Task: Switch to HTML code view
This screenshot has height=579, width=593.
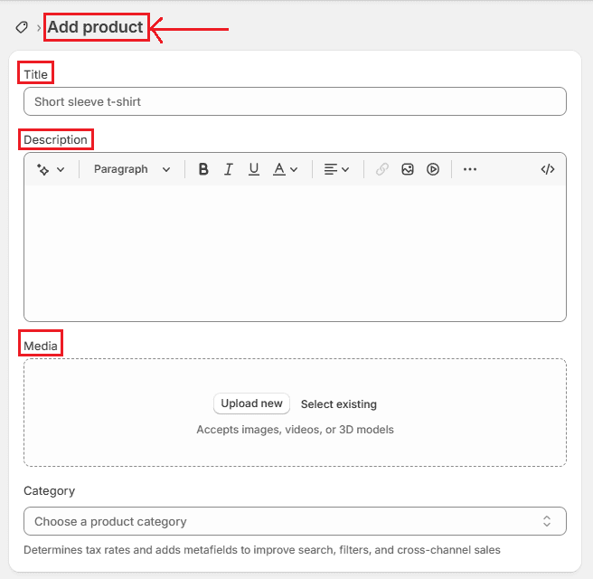Action: click(547, 169)
